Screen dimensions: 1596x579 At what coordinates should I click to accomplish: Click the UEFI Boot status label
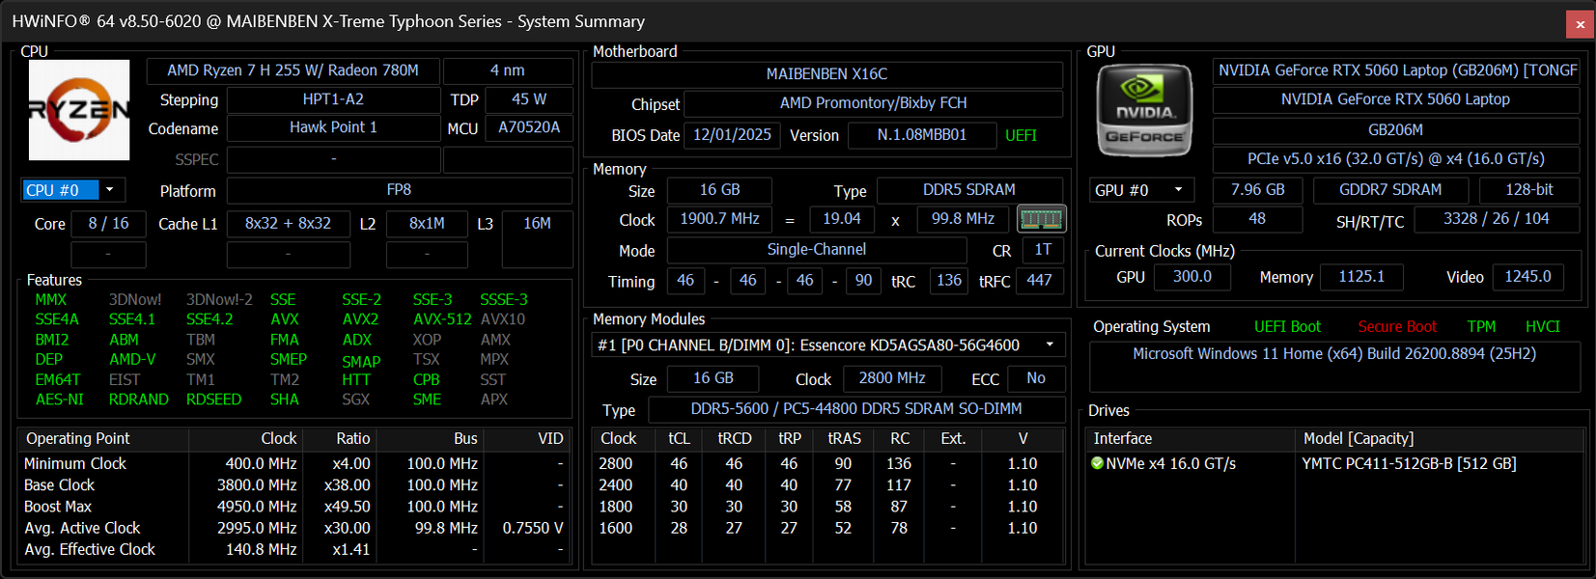click(x=1287, y=327)
